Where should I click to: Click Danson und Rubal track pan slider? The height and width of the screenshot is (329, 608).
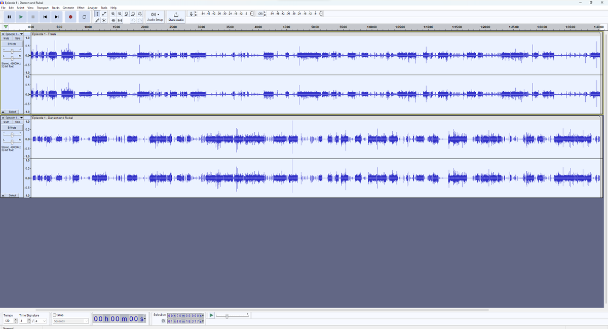12,141
